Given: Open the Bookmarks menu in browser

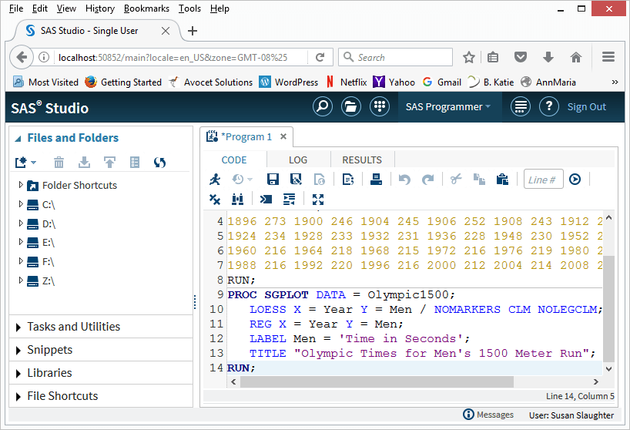Looking at the screenshot, I should pyautogui.click(x=146, y=8).
